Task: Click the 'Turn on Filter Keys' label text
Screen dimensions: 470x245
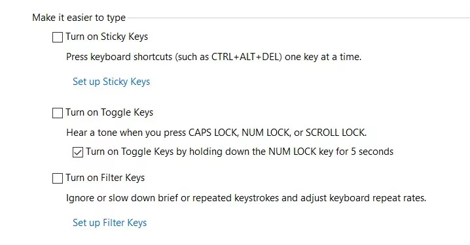Action: click(x=105, y=178)
